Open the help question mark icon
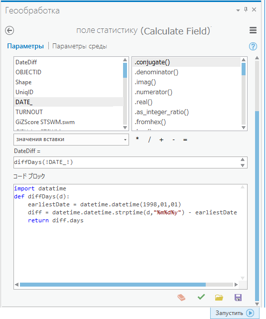Image resolution: width=266 pixels, height=319 pixels. click(253, 46)
